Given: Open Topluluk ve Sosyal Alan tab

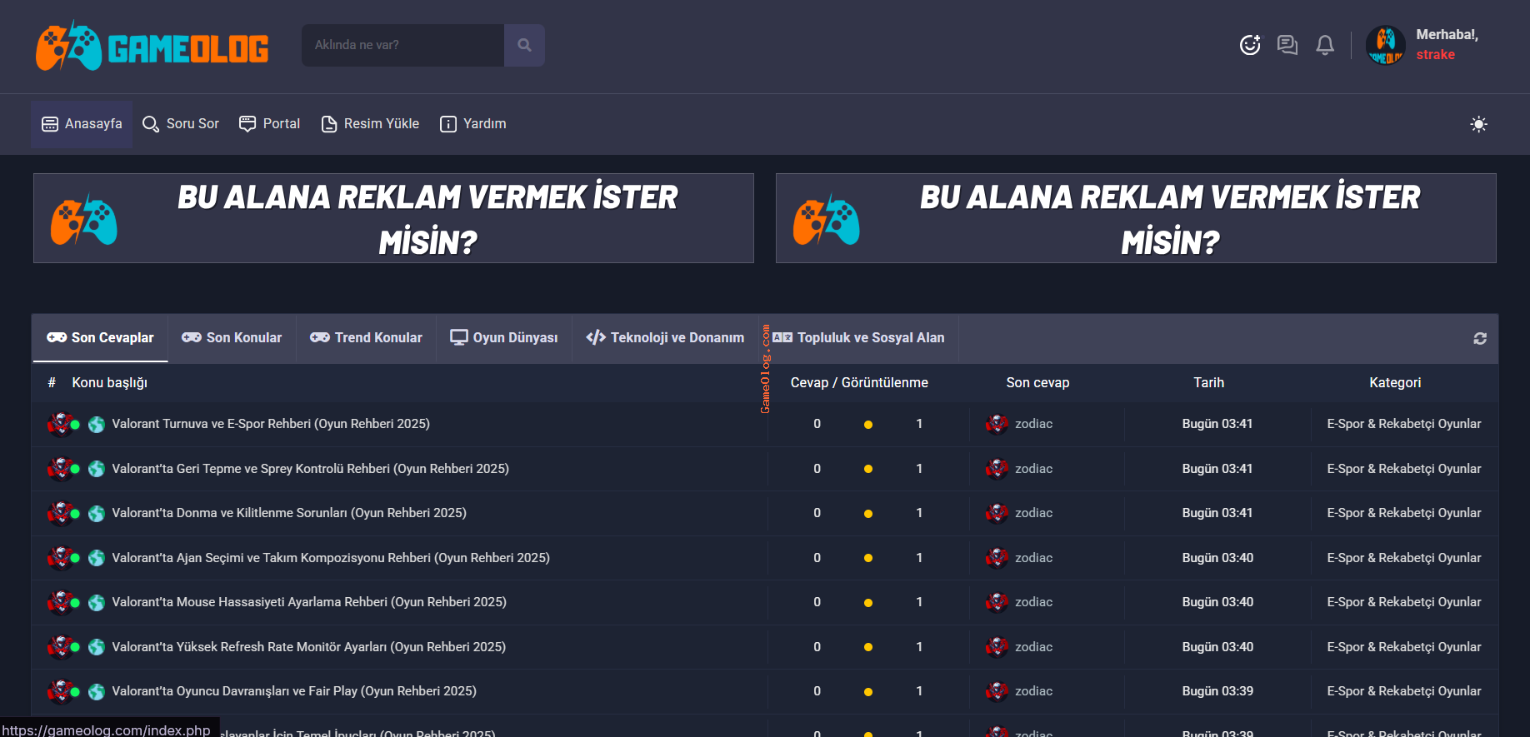Looking at the screenshot, I should (859, 338).
